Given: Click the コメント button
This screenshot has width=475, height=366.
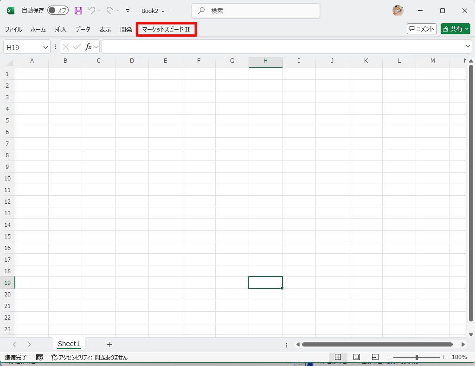Looking at the screenshot, I should pos(422,29).
